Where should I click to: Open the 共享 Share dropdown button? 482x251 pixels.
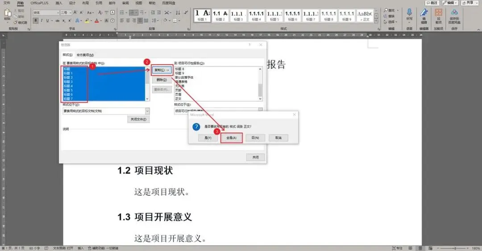469,3
